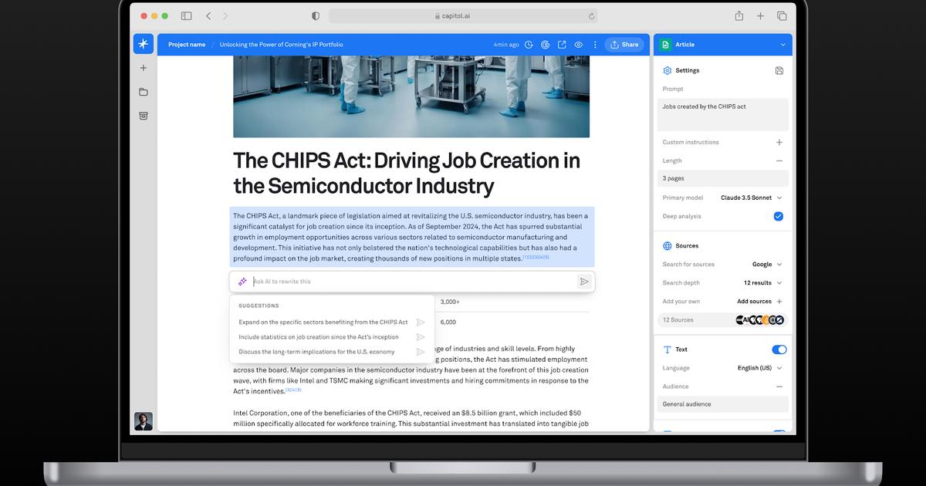
Task: Open the document in a new window icon
Action: (x=561, y=44)
